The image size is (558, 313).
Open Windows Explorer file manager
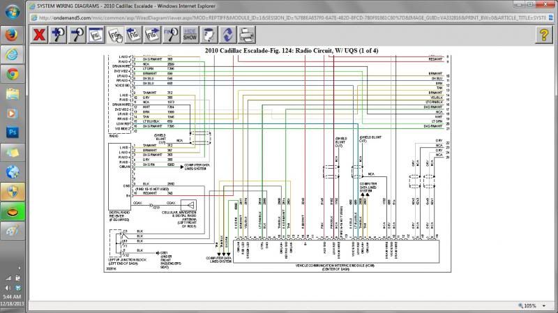[12, 94]
